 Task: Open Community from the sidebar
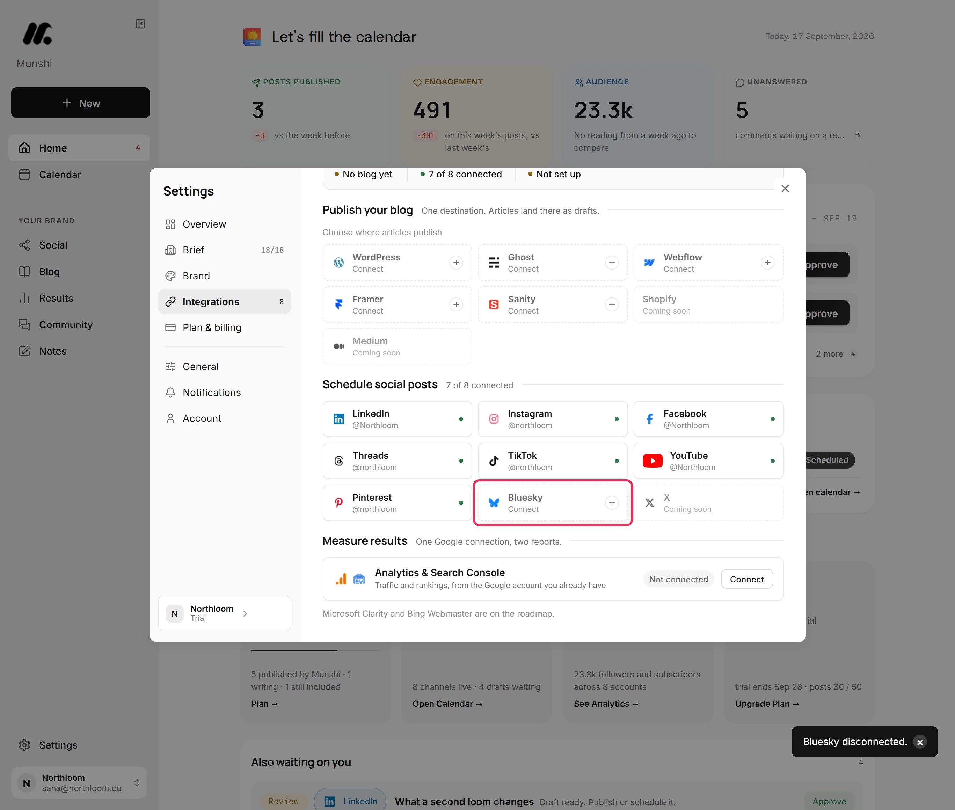[80, 325]
